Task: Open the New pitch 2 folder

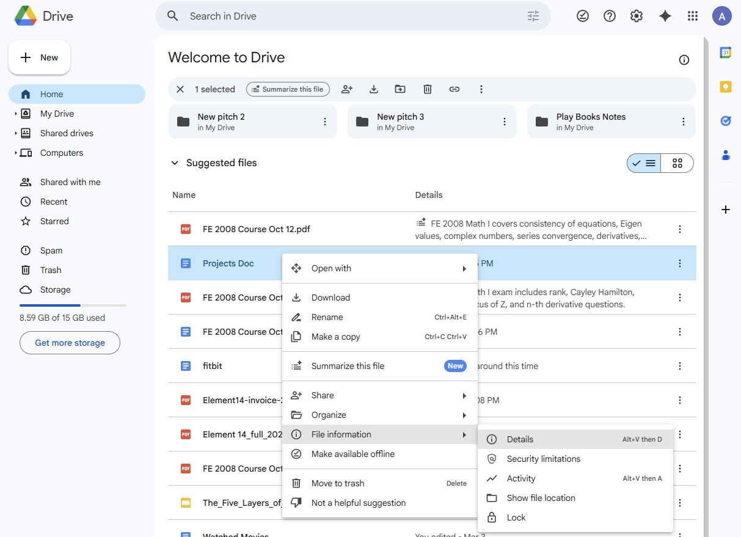Action: (x=252, y=122)
